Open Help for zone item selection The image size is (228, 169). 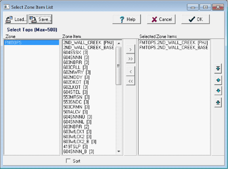pos(127,19)
